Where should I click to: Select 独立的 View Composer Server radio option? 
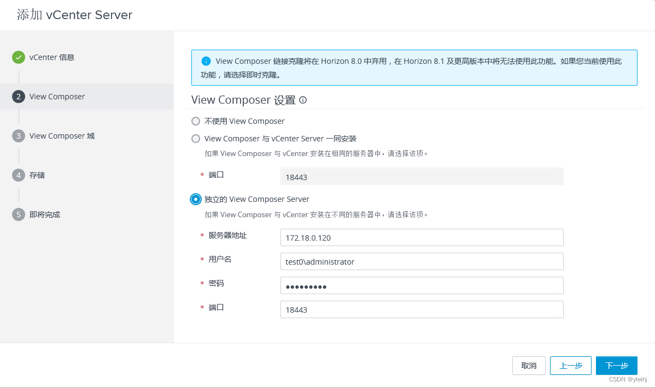click(x=196, y=199)
